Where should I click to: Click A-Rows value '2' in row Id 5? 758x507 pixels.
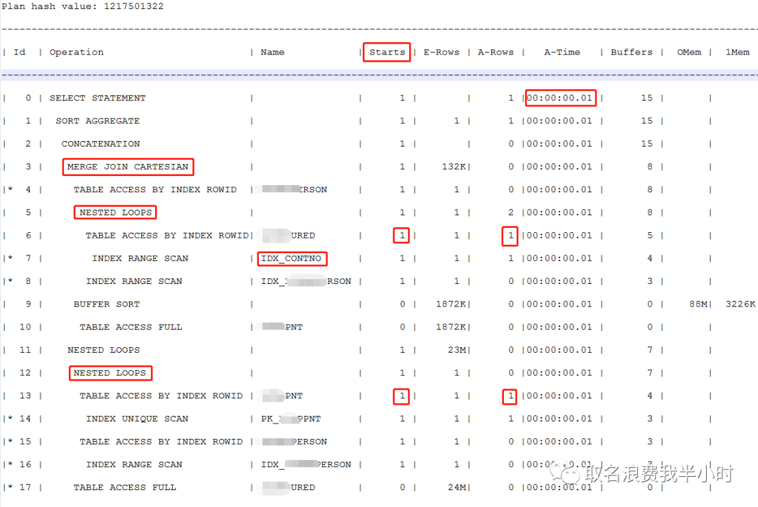511,212
